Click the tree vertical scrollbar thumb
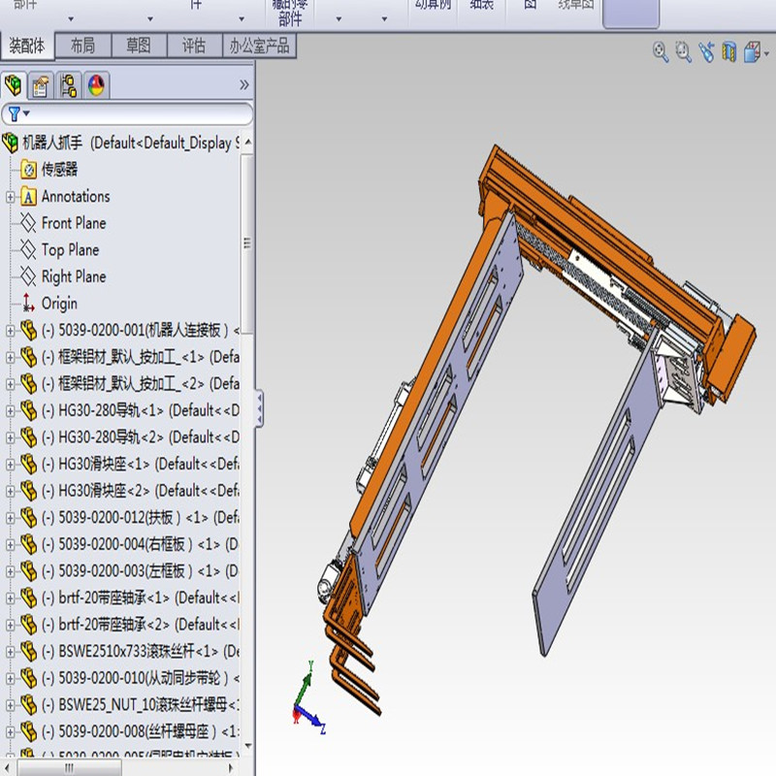The image size is (776, 776). coord(247,243)
